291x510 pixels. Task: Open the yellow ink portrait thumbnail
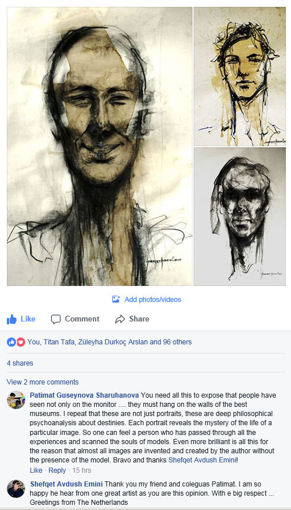pos(239,76)
